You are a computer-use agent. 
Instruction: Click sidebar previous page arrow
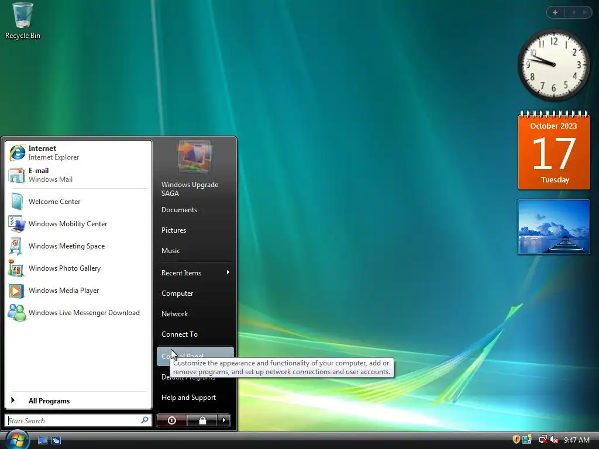coord(573,12)
